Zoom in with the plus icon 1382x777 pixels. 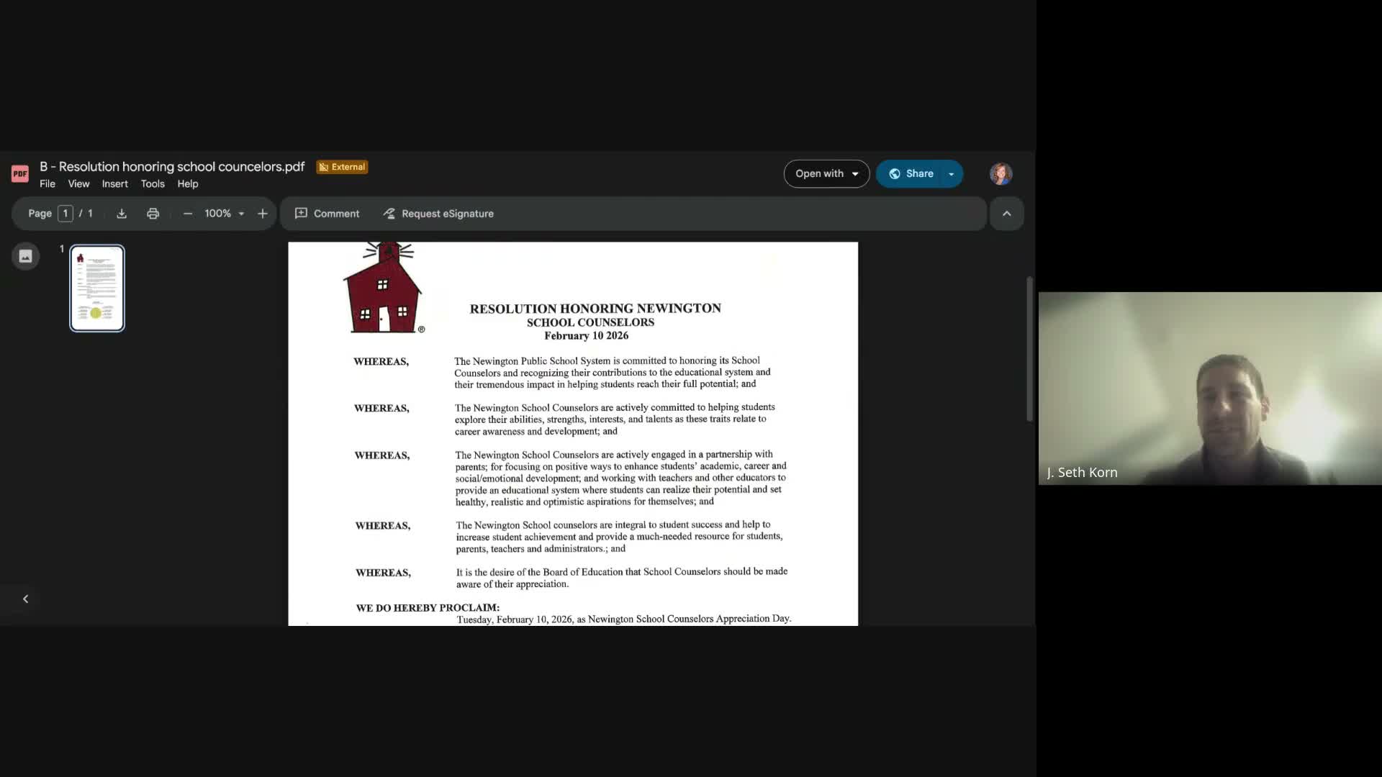pos(263,214)
